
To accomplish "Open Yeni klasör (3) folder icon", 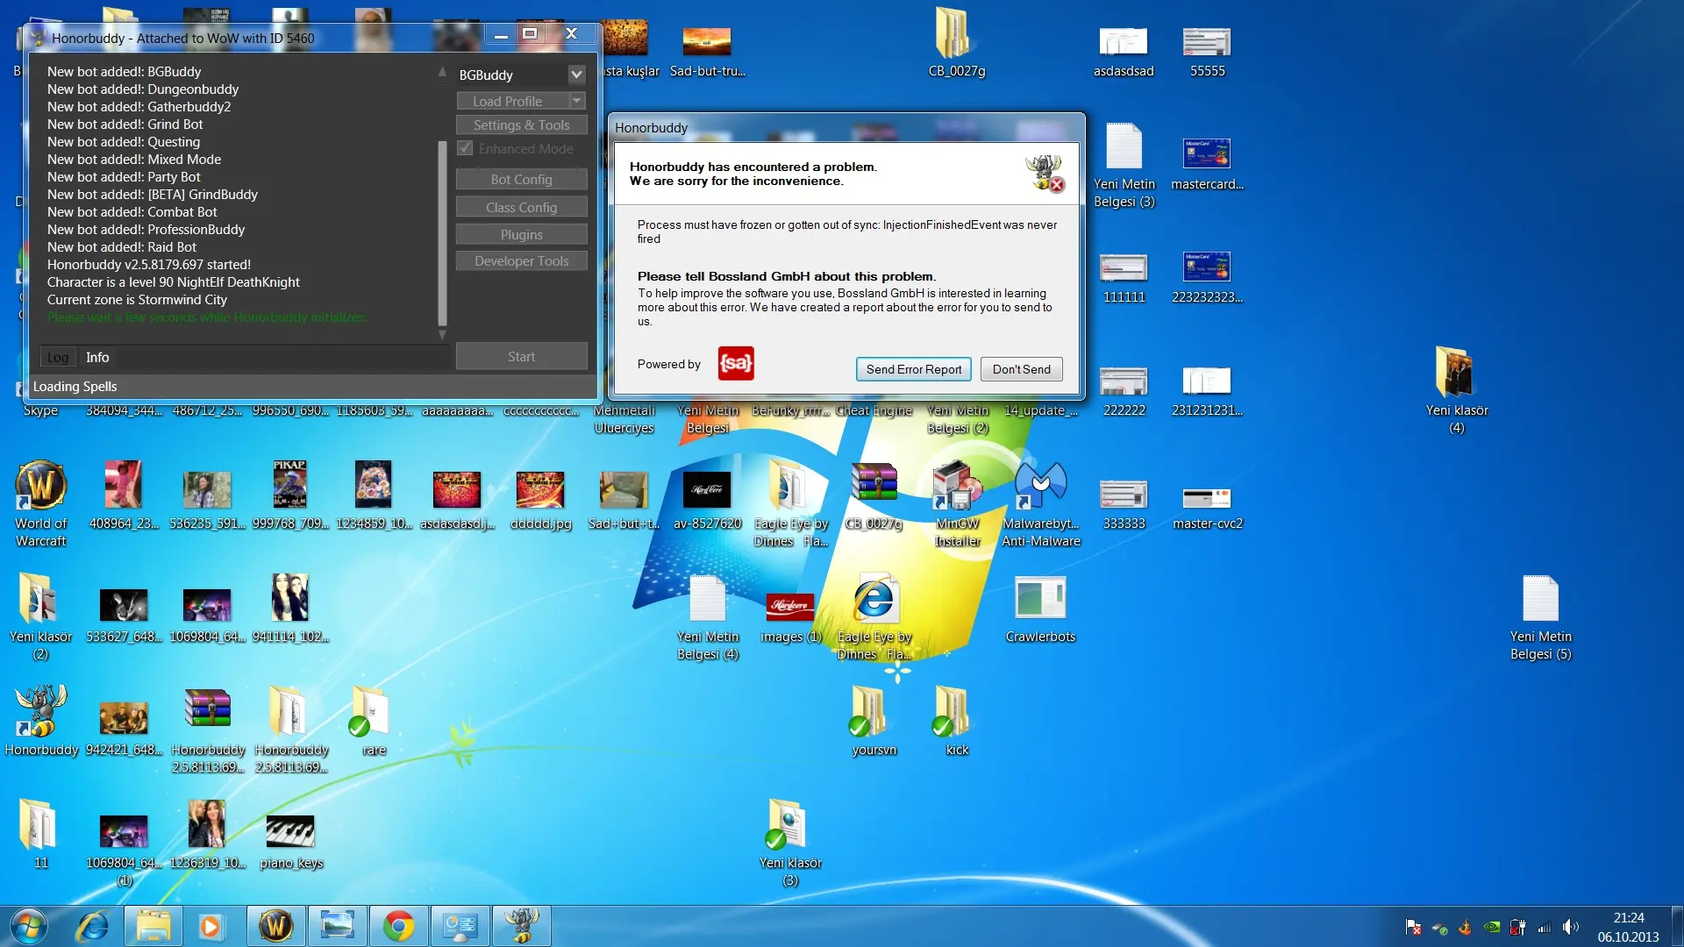I will tap(790, 844).
